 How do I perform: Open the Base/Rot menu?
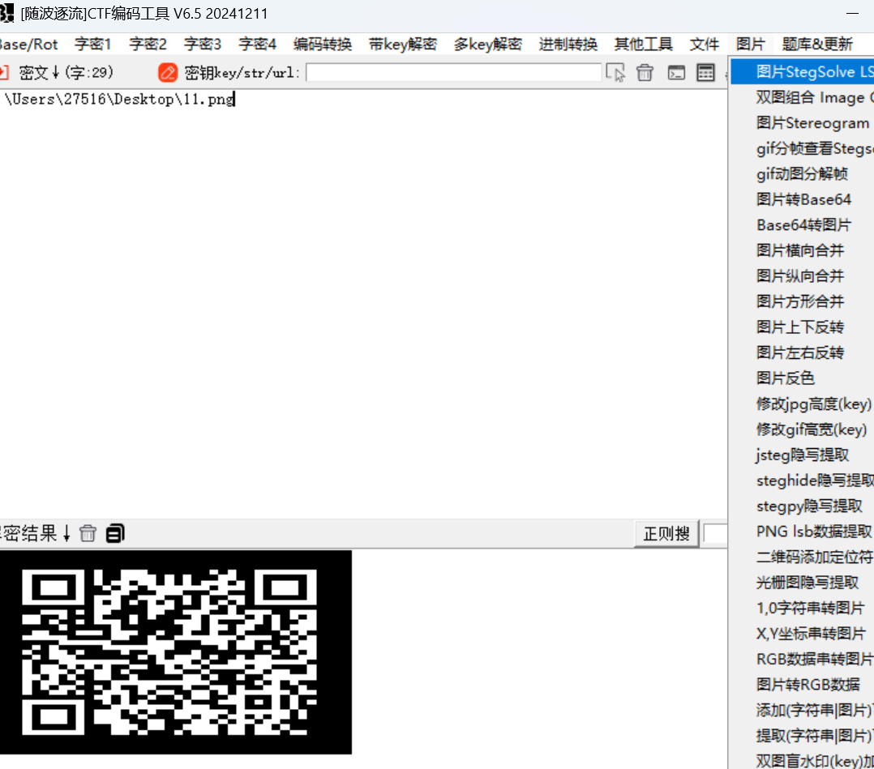(x=28, y=44)
